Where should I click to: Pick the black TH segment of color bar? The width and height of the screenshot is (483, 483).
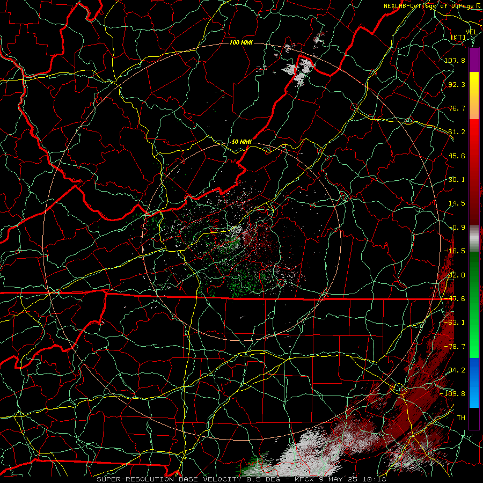tap(474, 418)
